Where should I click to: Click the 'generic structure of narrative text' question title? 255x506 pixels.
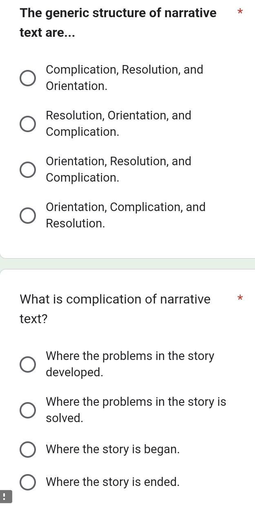pos(118,23)
